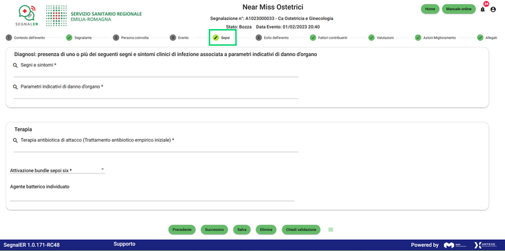This screenshot has height=251, width=505.
Task: Go to Esito dell'evento step
Action: pos(273,37)
